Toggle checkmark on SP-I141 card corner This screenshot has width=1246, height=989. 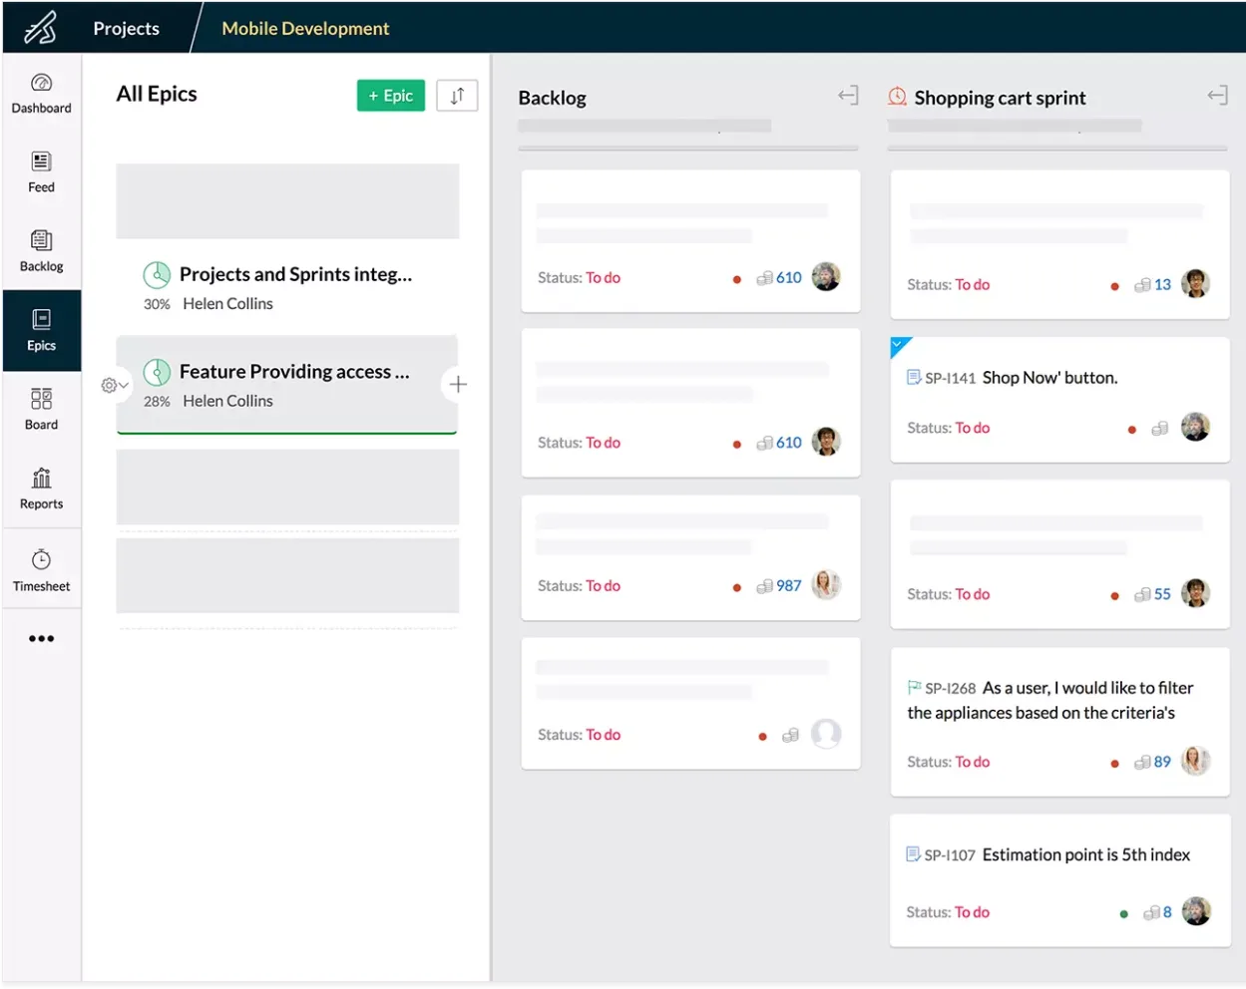[898, 345]
